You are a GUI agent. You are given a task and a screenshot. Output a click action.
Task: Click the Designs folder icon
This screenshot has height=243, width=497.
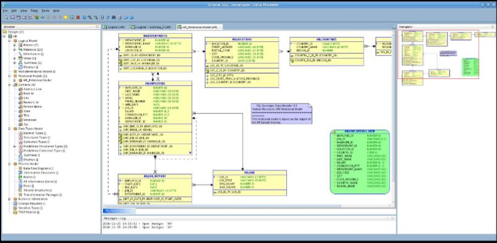coord(5,32)
